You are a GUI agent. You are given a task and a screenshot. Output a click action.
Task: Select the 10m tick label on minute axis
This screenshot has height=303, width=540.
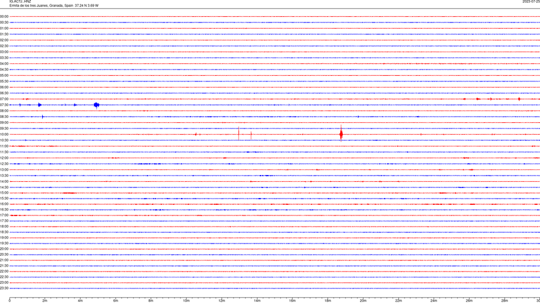(186, 301)
